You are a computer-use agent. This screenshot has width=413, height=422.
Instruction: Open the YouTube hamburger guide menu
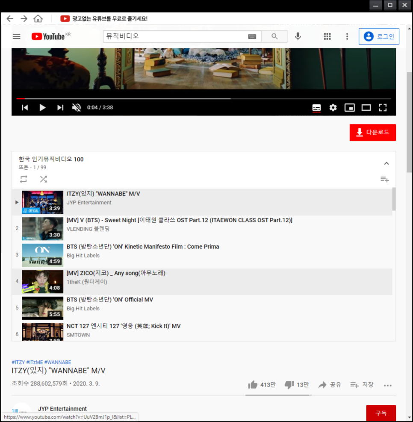pyautogui.click(x=16, y=36)
